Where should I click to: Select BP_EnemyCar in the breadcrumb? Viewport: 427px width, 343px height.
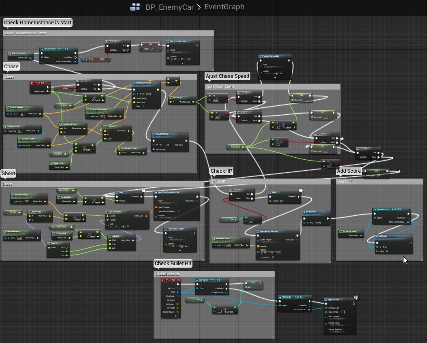[169, 7]
